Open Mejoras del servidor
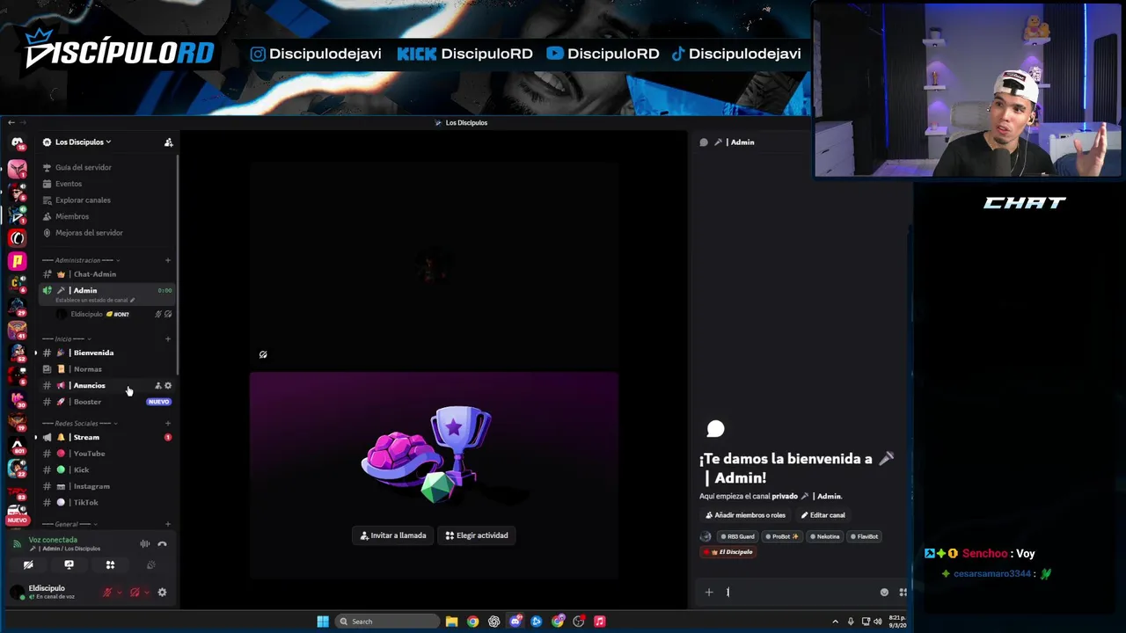Viewport: 1126px width, 633px height. pos(89,233)
